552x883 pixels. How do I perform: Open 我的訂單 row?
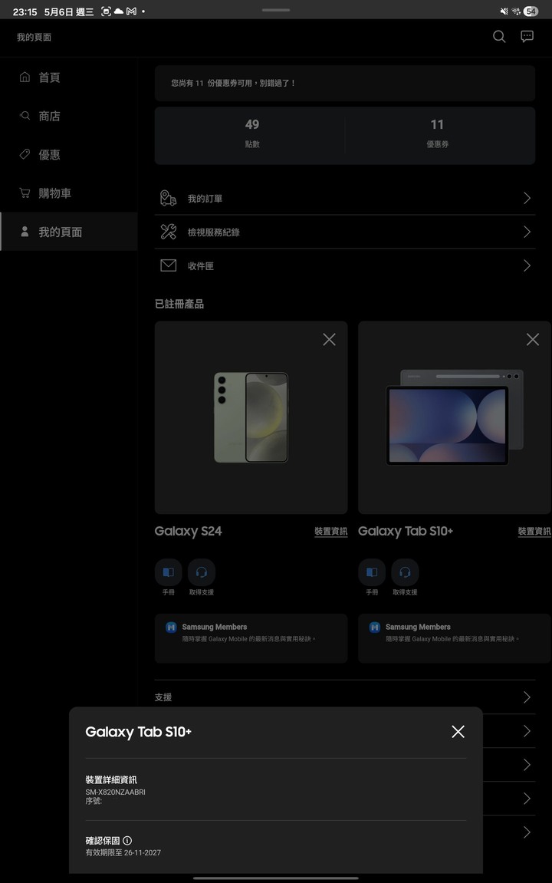point(344,198)
